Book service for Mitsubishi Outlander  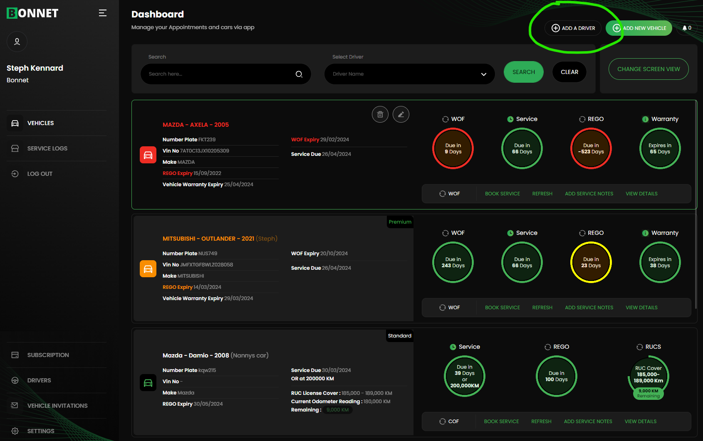point(502,308)
